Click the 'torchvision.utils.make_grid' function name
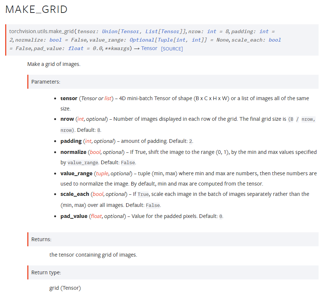Viewport: 330px width, 296px height. click(x=41, y=32)
